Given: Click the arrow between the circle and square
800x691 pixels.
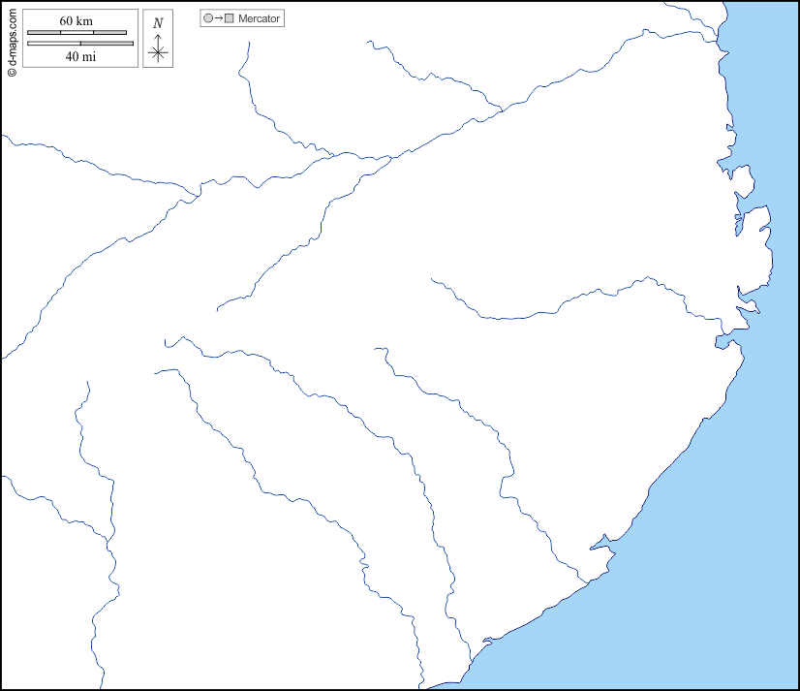Looking at the screenshot, I should (x=219, y=18).
